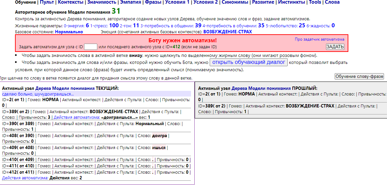Viewport: 387px width, 190px height.
Task: Open the Фразы menu link
Action: (x=153, y=2)
